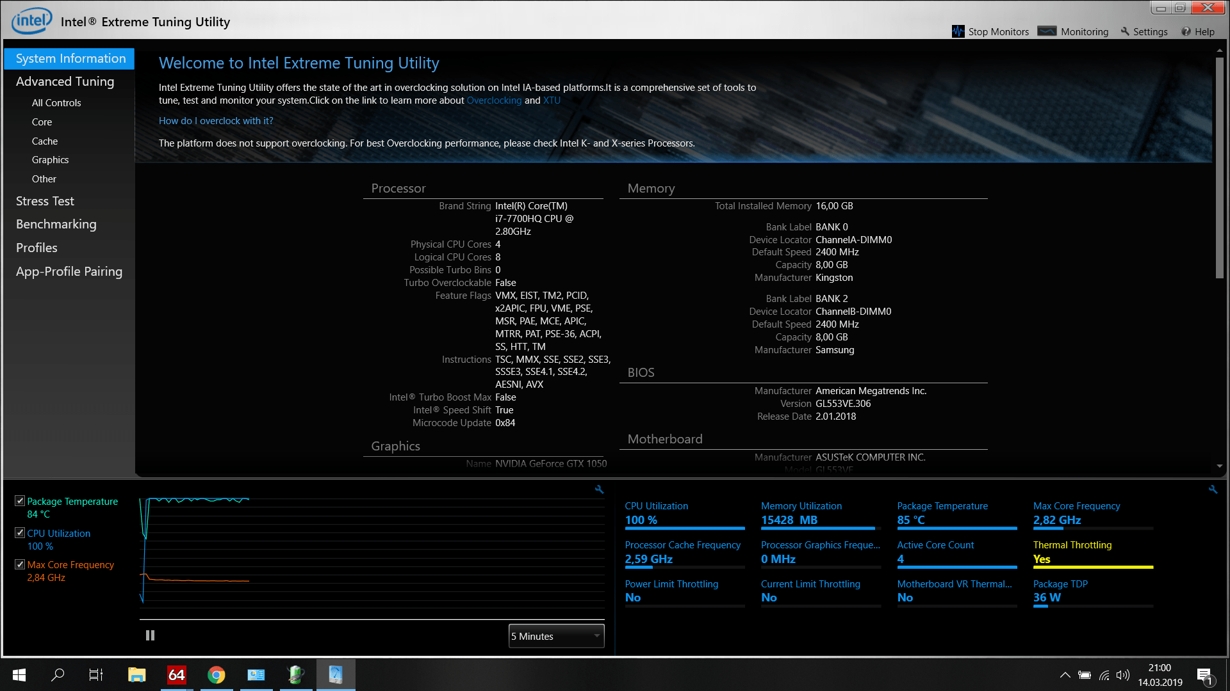Screen dimensions: 1230x691
Task: Show hidden system tray icons chevron
Action: point(1065,675)
